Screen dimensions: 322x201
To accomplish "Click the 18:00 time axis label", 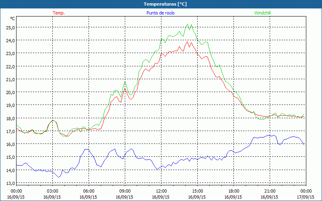I will (x=234, y=191).
